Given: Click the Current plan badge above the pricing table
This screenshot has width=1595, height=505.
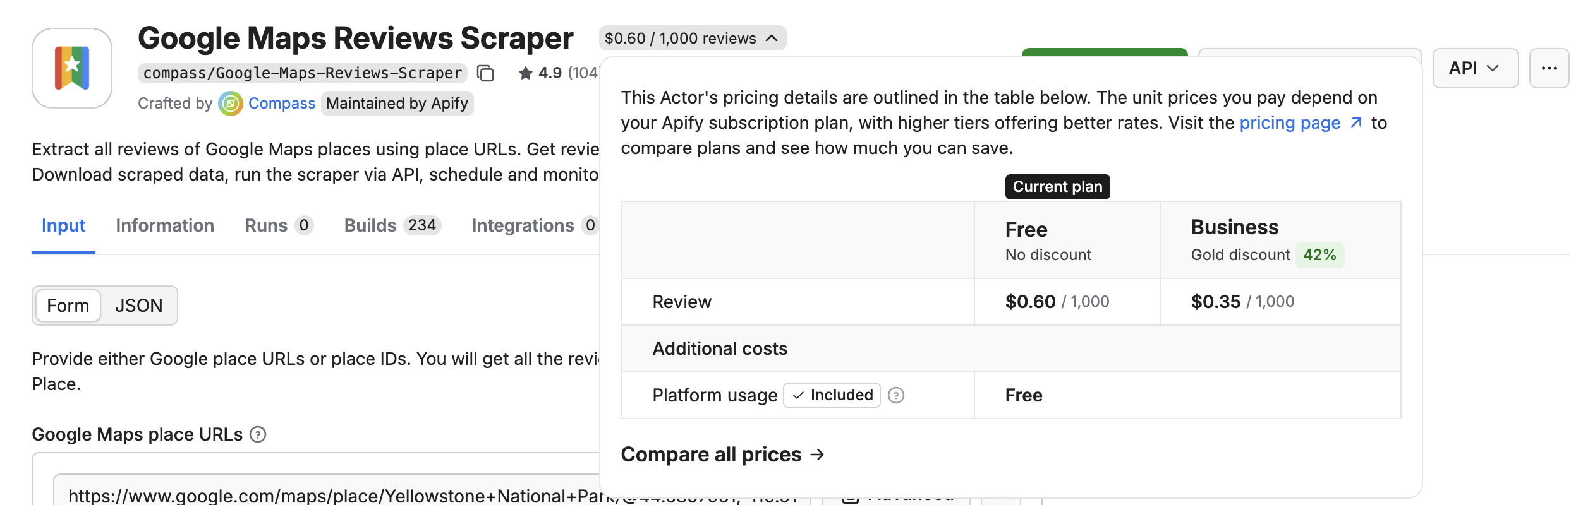Looking at the screenshot, I should click(1057, 186).
